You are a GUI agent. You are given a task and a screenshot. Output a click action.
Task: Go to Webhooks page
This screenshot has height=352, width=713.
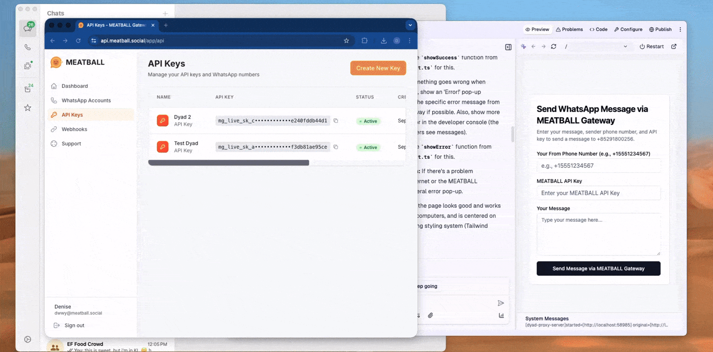pyautogui.click(x=74, y=129)
